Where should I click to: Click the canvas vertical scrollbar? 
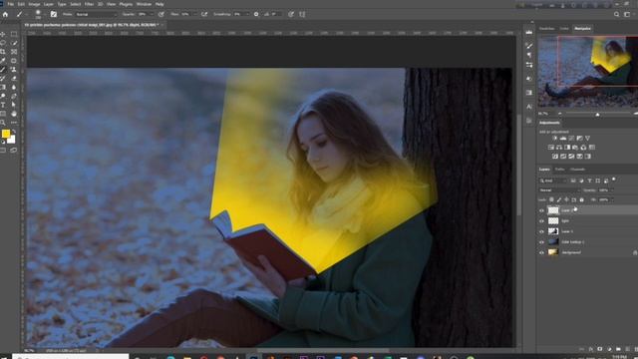point(518,165)
